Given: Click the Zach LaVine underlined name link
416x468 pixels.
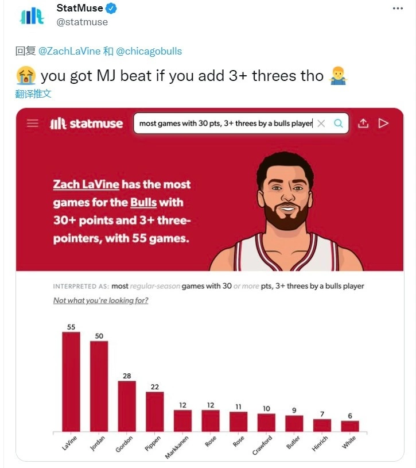Looking at the screenshot, I should (86, 184).
